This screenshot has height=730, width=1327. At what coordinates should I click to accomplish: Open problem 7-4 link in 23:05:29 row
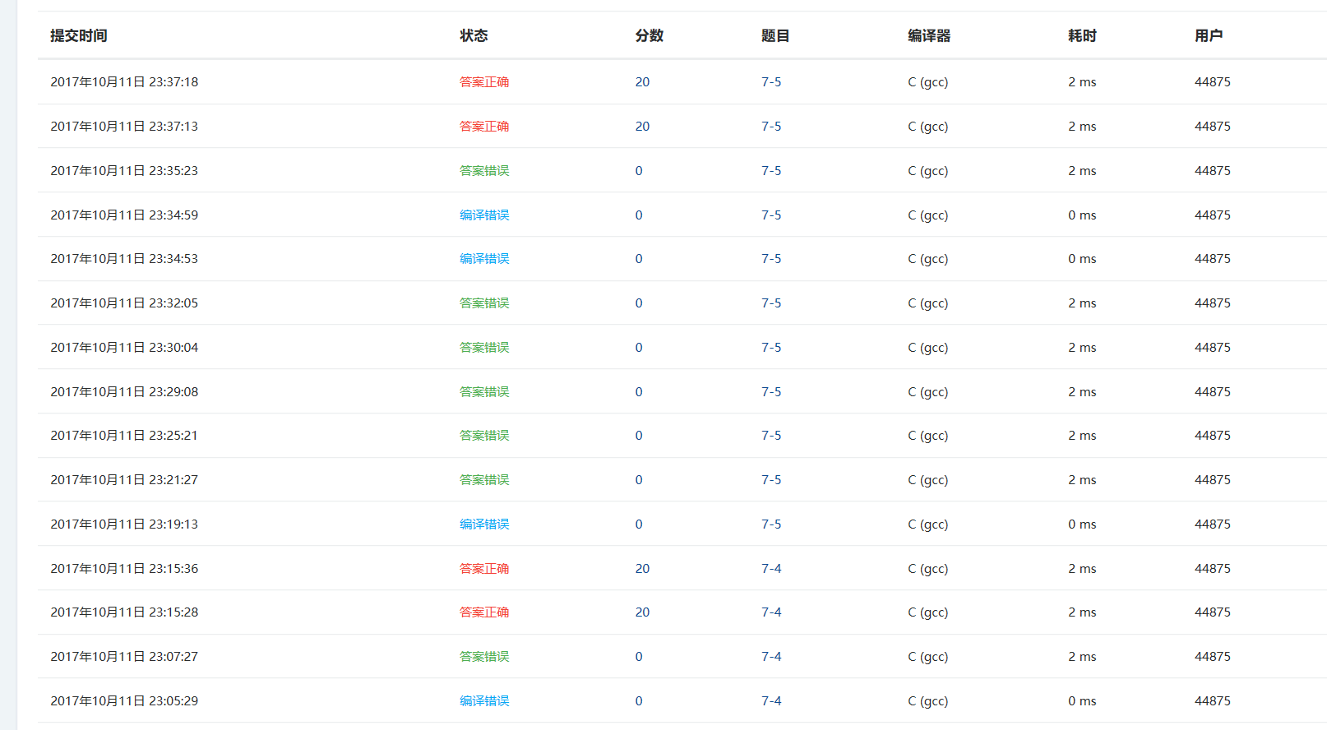coord(771,701)
